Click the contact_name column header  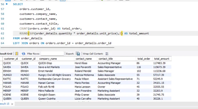[x=84, y=59]
